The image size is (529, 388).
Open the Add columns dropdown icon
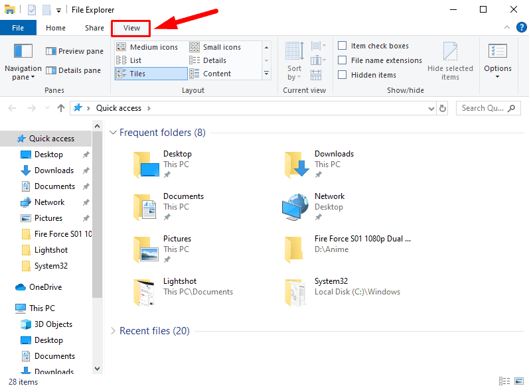coord(318,60)
